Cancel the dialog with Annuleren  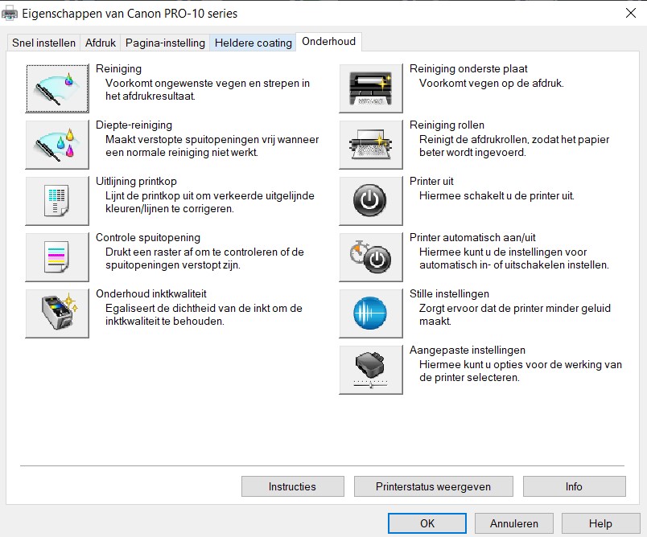(x=513, y=523)
